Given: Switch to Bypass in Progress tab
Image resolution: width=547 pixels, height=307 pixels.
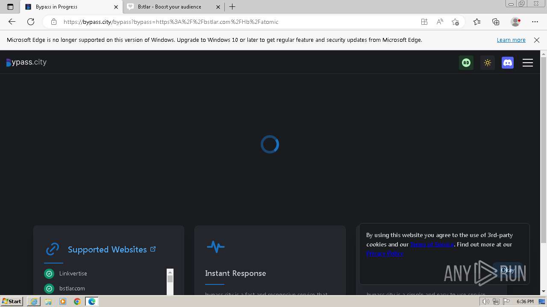Looking at the screenshot, I should point(72,7).
